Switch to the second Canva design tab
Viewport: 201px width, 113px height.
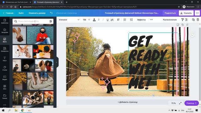(48, 2)
